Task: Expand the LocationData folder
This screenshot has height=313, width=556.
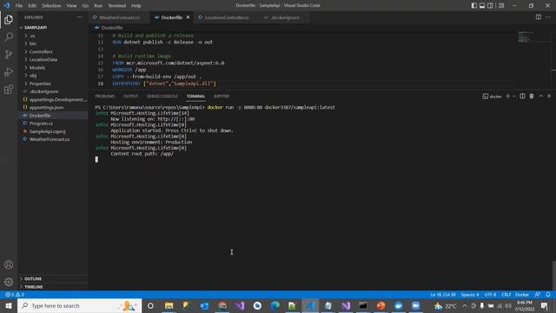Action: click(x=53, y=60)
